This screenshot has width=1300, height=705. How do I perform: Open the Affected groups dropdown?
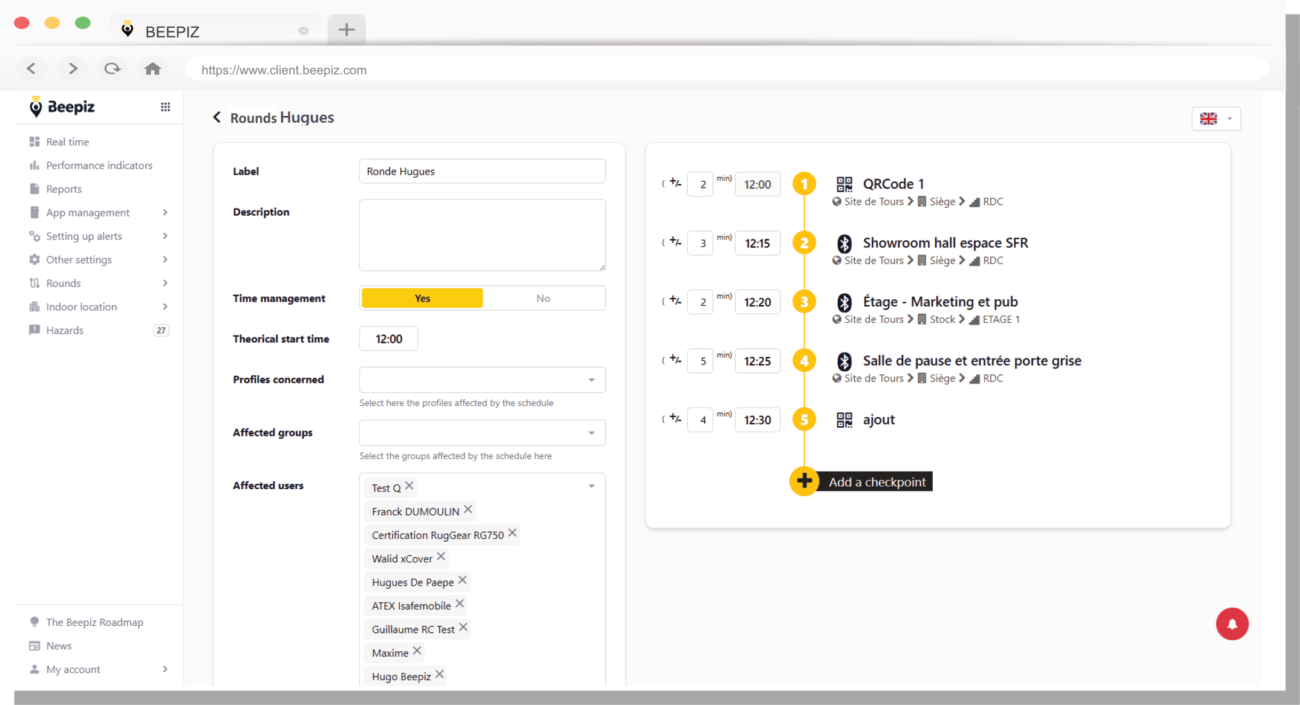coord(482,433)
